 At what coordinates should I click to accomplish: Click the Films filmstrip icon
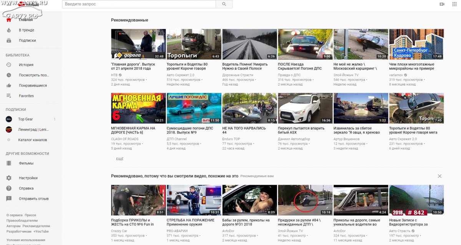9,163
